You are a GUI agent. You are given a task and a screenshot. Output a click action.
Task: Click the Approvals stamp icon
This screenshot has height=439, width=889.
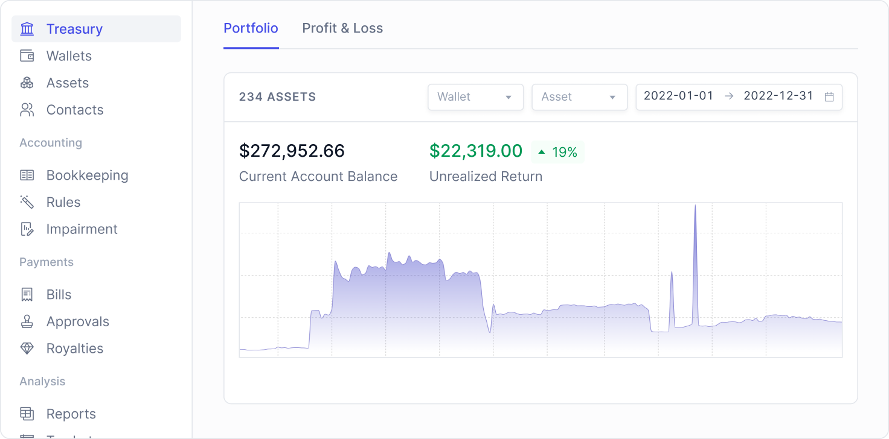[x=27, y=321]
